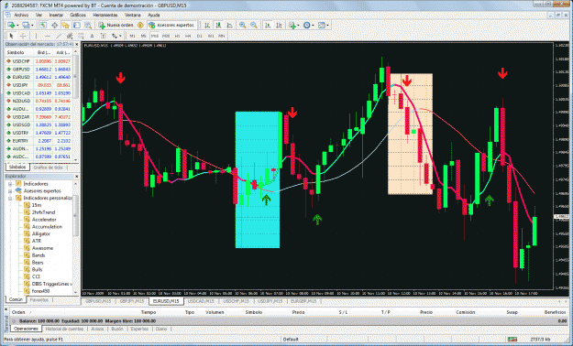573x346 pixels.
Task: Toggle the auto scroll chart icon
Action: click(268, 26)
